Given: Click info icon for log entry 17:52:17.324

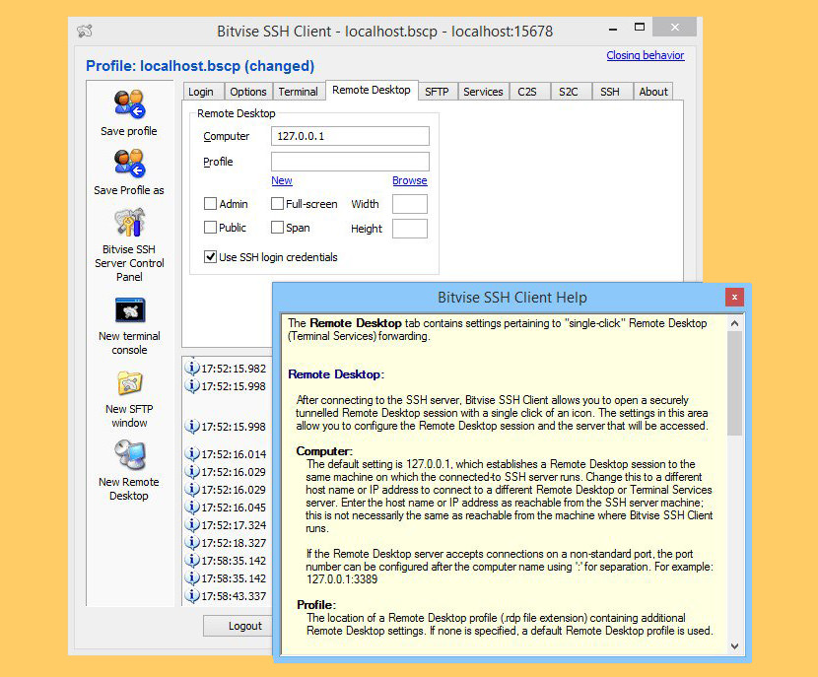Looking at the screenshot, I should (x=192, y=524).
